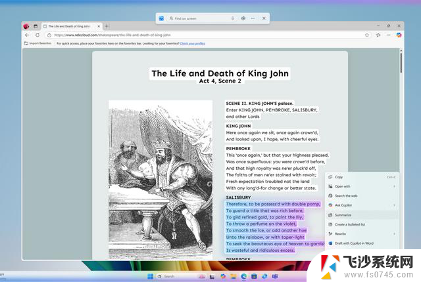Click the microphone icon in Find on screen bar
The image size is (421, 282).
click(232, 18)
